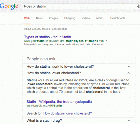Screen dimensions: 140x124
Task: Switch to the News tab
Action: [x=39, y=18]
